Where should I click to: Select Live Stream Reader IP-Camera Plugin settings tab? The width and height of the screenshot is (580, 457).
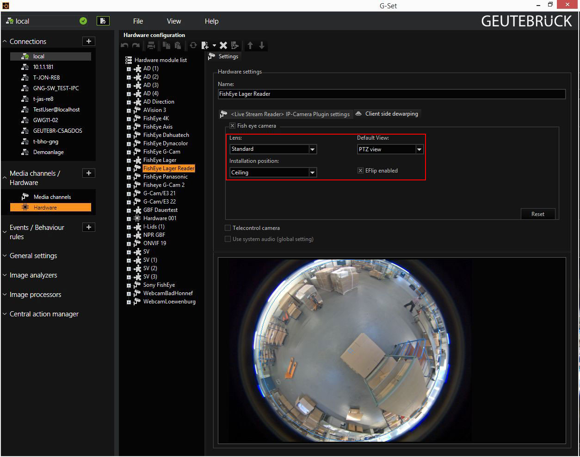pyautogui.click(x=285, y=114)
